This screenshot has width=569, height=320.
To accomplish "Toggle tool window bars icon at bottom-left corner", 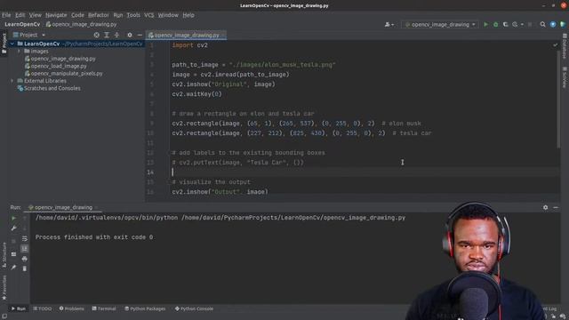I will click(x=4, y=316).
